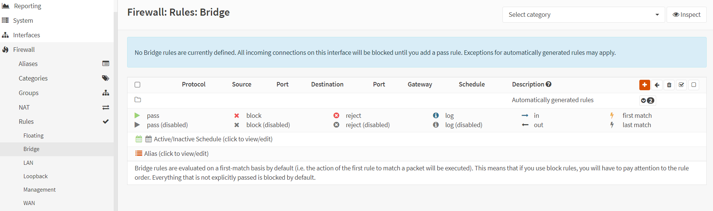Click the delete selected rules trash icon
This screenshot has height=211, width=713.
pos(669,85)
